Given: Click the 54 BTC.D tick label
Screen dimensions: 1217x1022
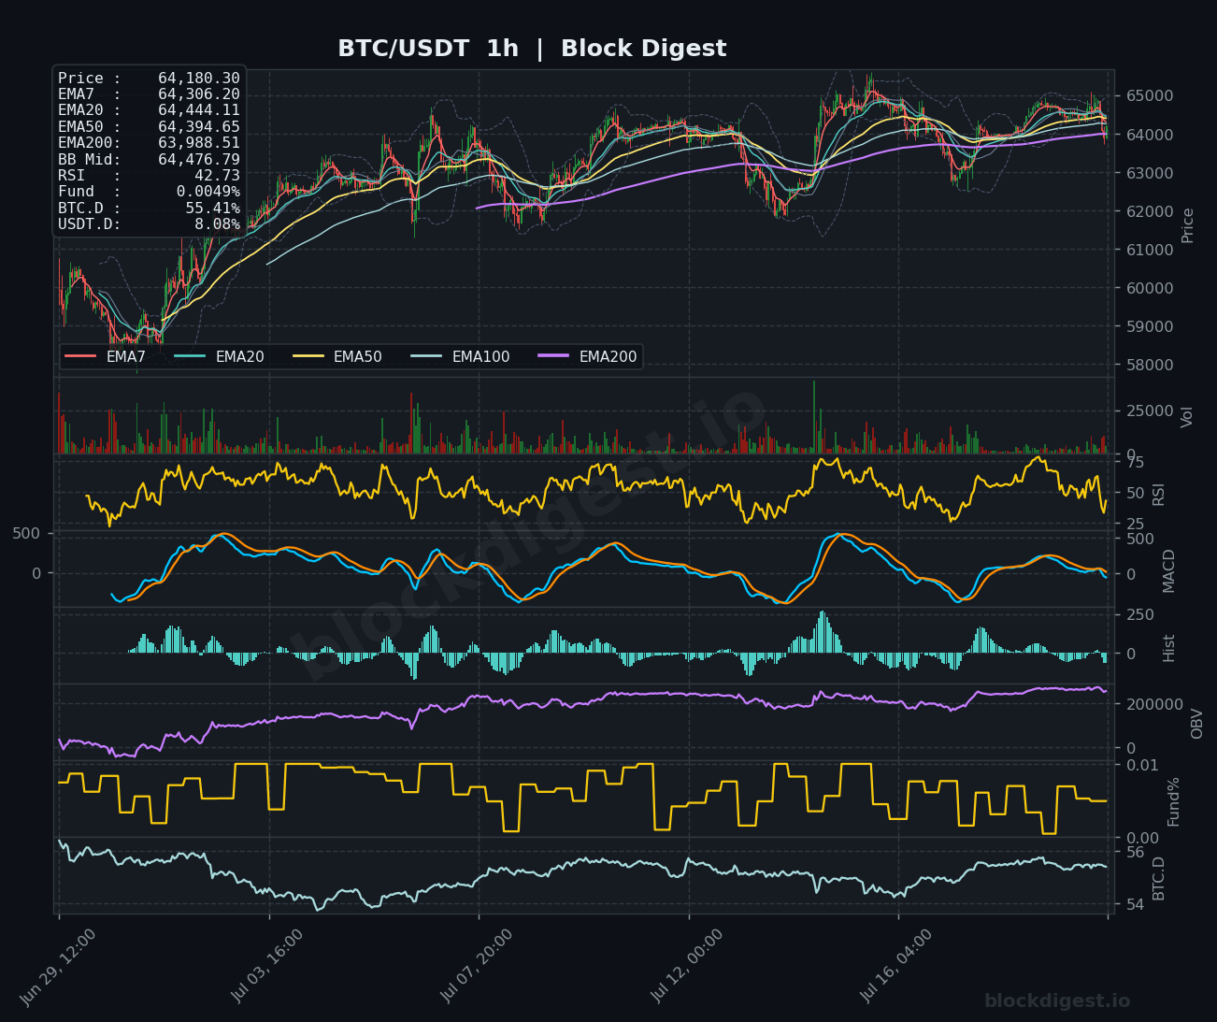Looking at the screenshot, I should coord(1136,905).
